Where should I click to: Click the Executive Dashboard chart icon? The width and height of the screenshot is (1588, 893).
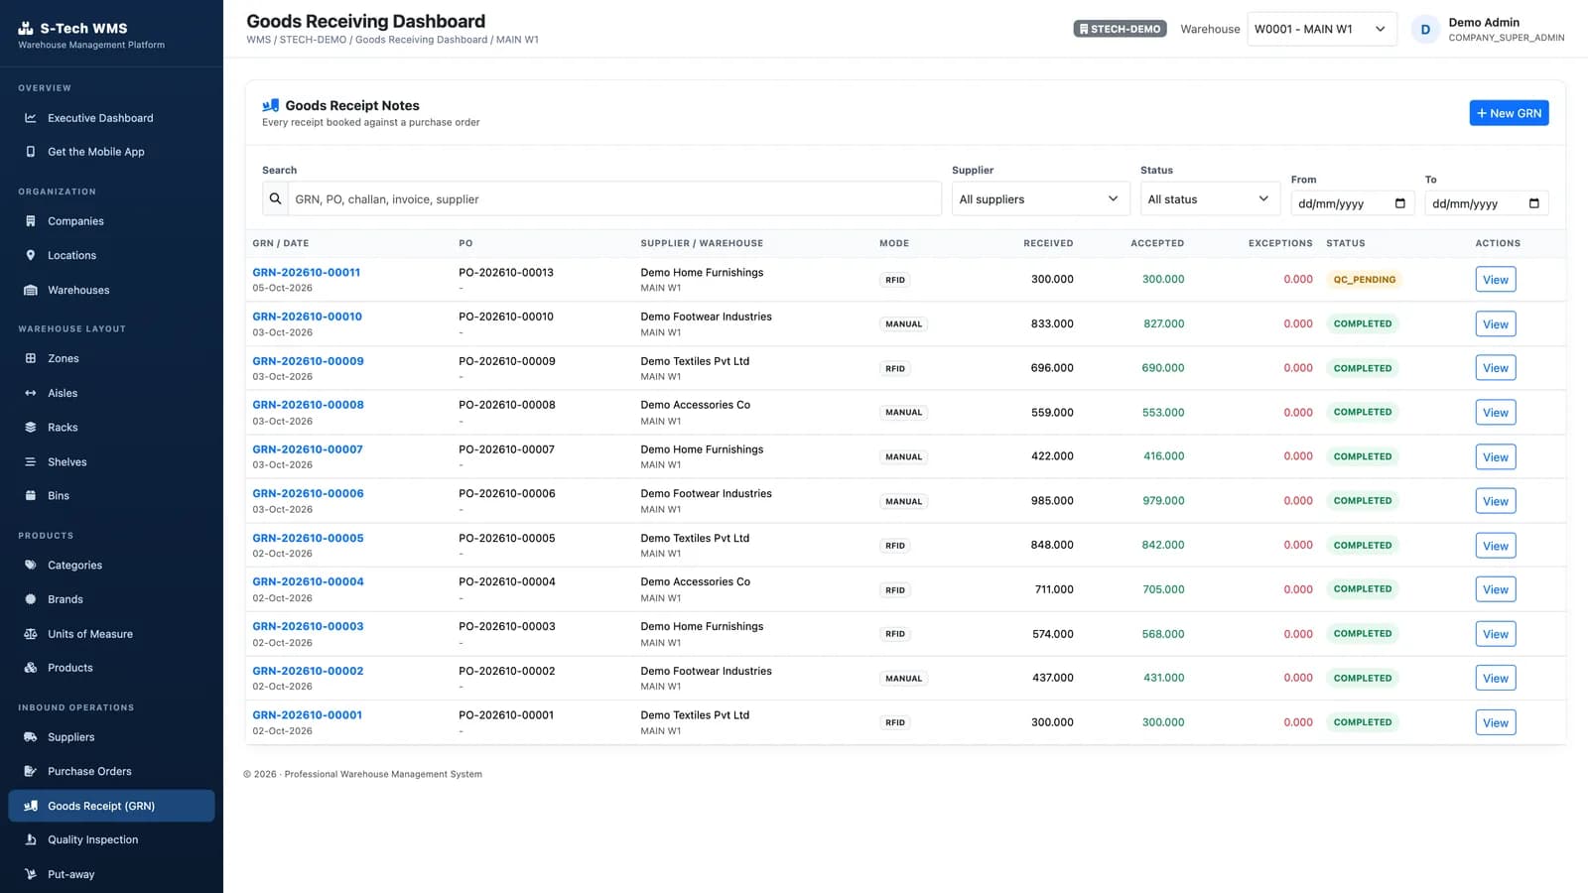click(x=31, y=118)
